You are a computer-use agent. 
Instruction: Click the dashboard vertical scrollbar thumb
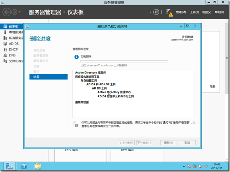(x=227, y=58)
